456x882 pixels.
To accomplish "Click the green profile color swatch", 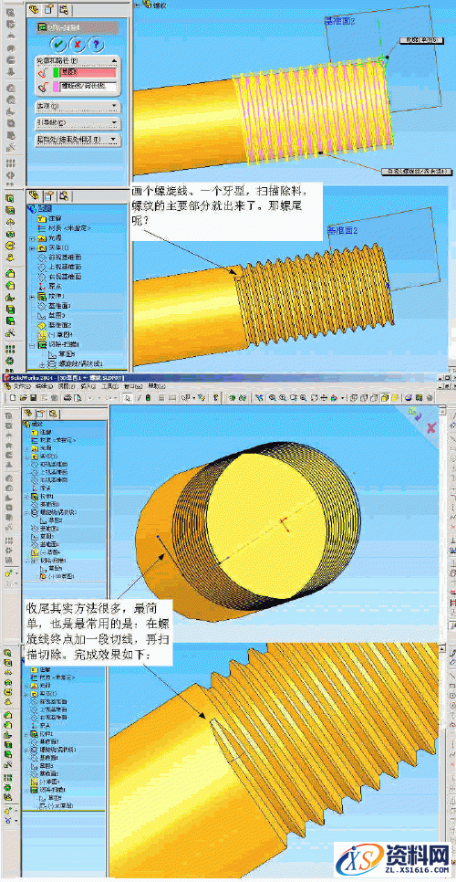I will (57, 72).
